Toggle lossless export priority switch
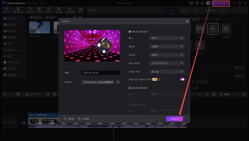Viewport: 249px width, 141px height. pyautogui.click(x=182, y=79)
